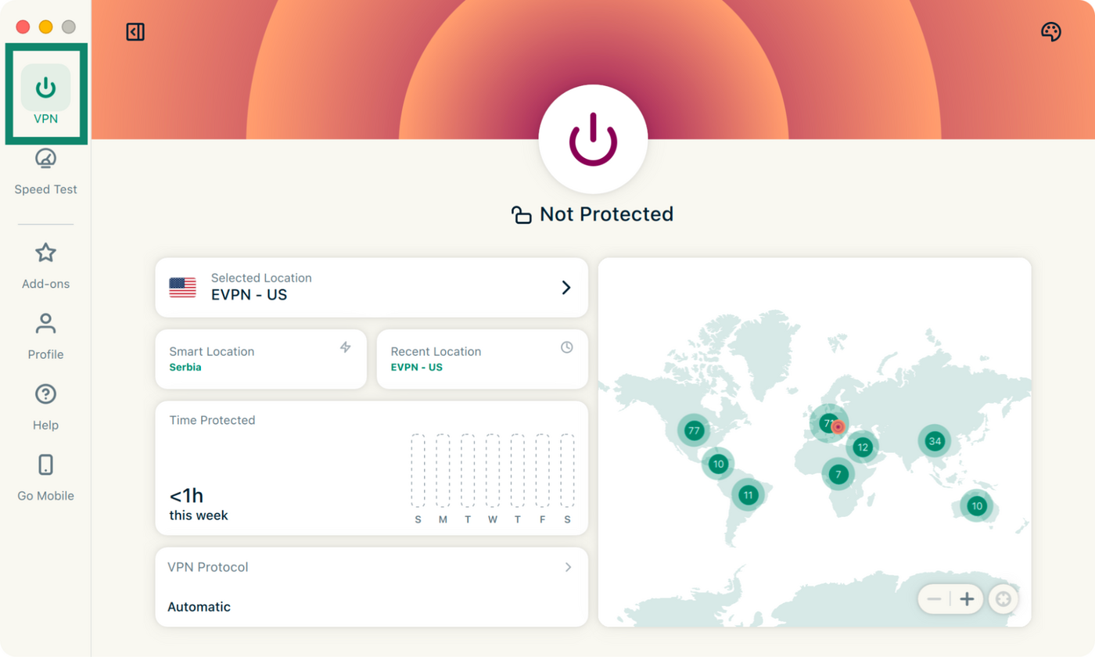Viewport: 1095px width, 657px height.
Task: Click the Time Protected card title
Action: [212, 420]
